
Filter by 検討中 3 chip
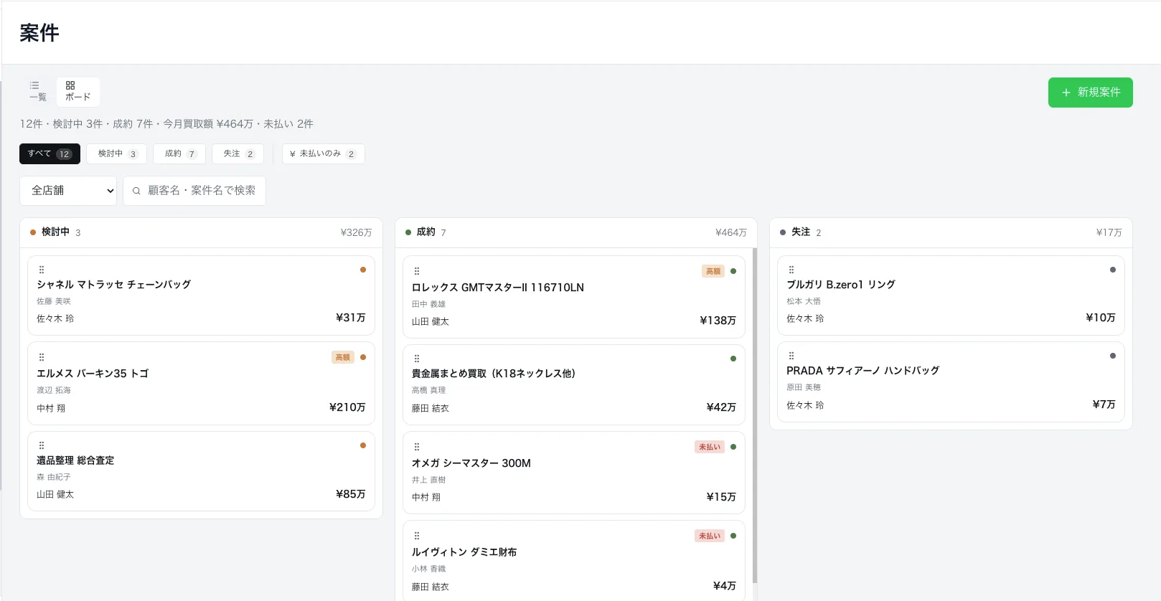click(x=117, y=153)
